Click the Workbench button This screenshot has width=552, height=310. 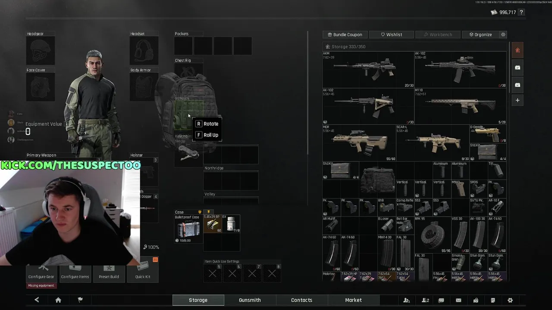pyautogui.click(x=438, y=34)
